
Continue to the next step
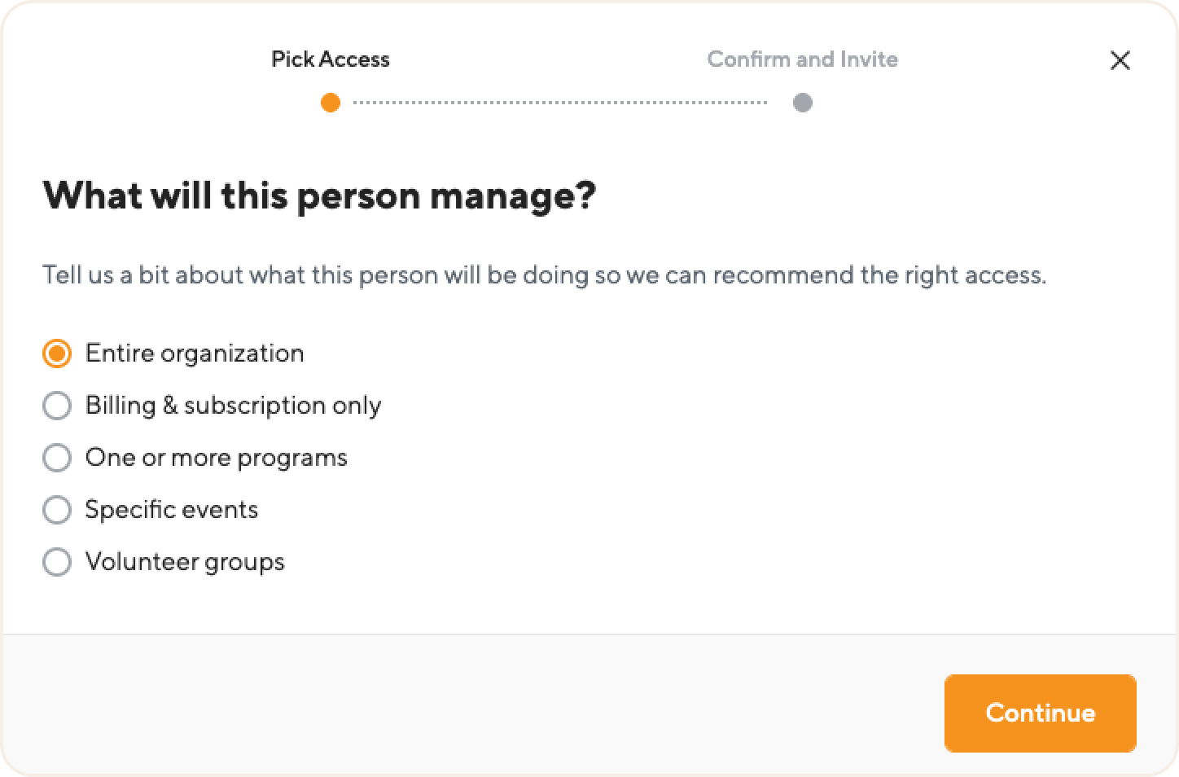1041,713
